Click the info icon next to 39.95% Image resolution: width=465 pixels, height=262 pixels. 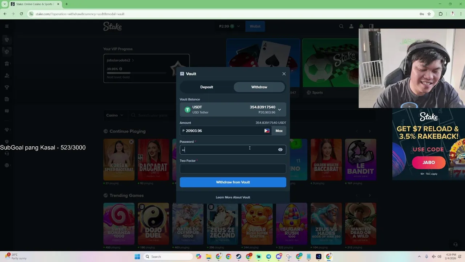pos(121,69)
